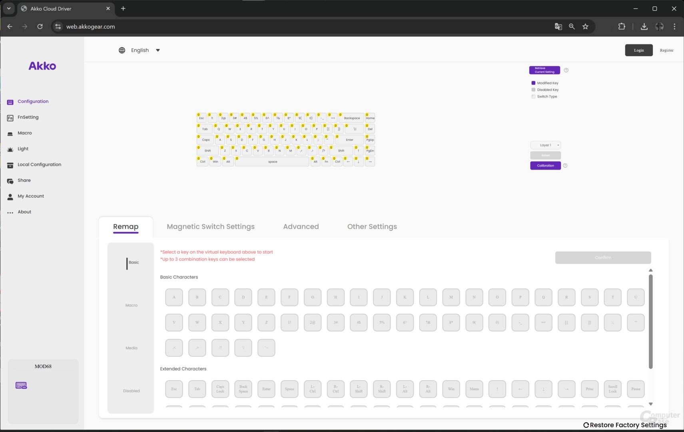Click the Login button
The height and width of the screenshot is (432, 684).
tap(638, 50)
